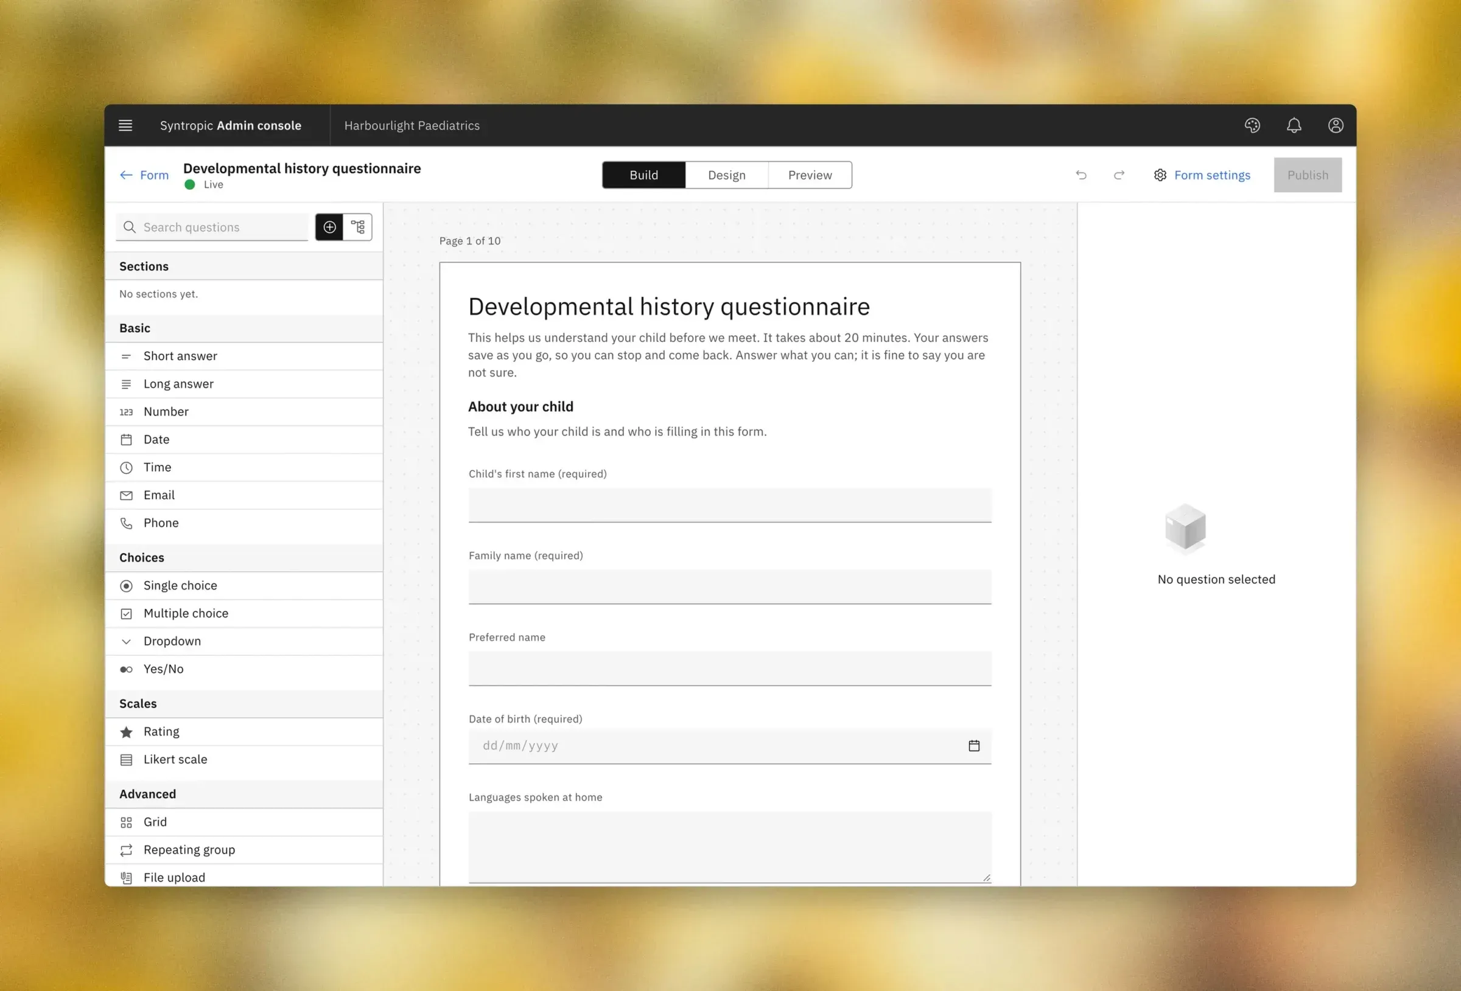Image resolution: width=1461 pixels, height=991 pixels.
Task: Open the user account avatar
Action: (x=1335, y=125)
